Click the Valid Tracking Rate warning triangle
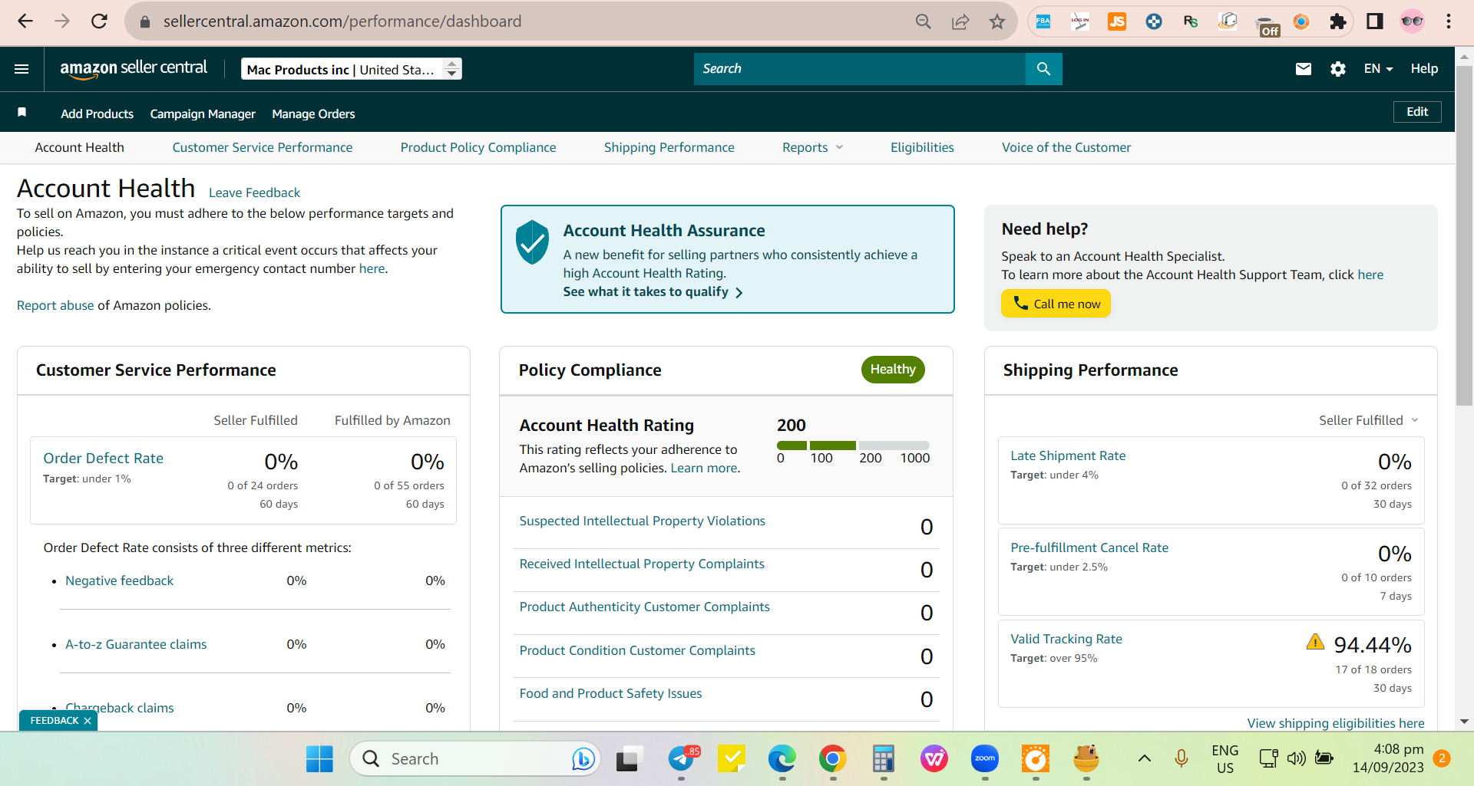1474x786 pixels. (1315, 642)
